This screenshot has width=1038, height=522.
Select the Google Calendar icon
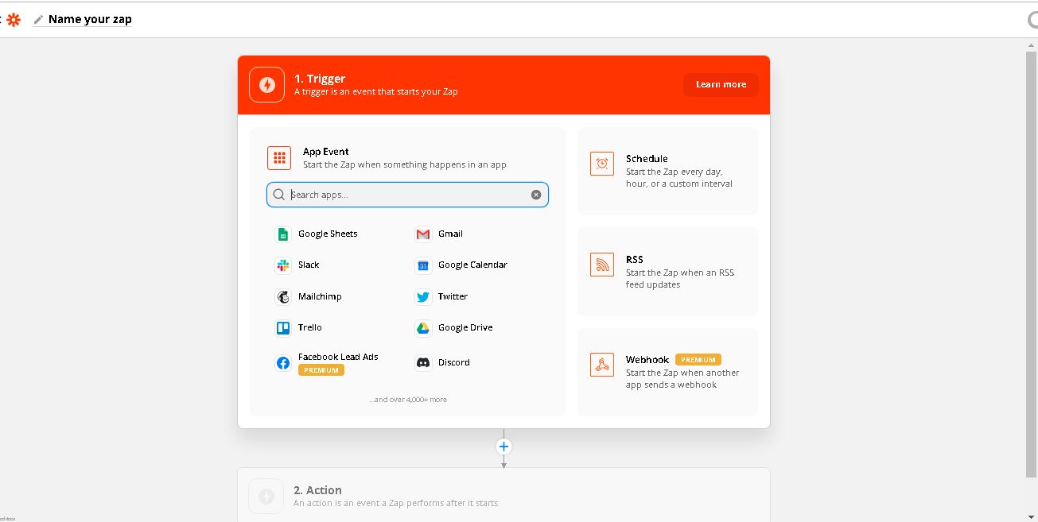pos(423,265)
